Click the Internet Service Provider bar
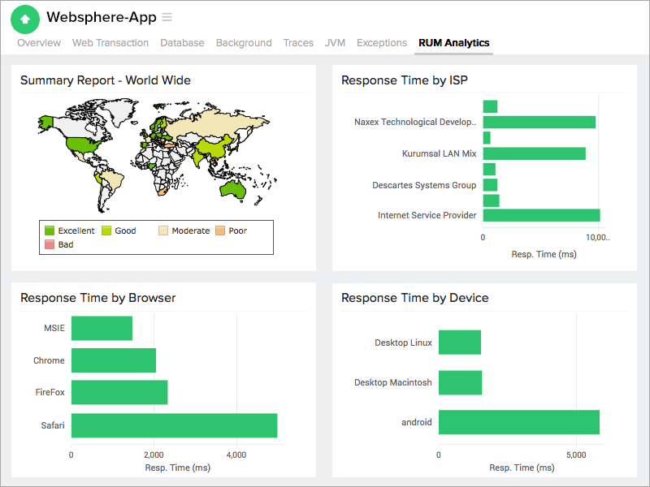The height and width of the screenshot is (487, 650). click(542, 215)
